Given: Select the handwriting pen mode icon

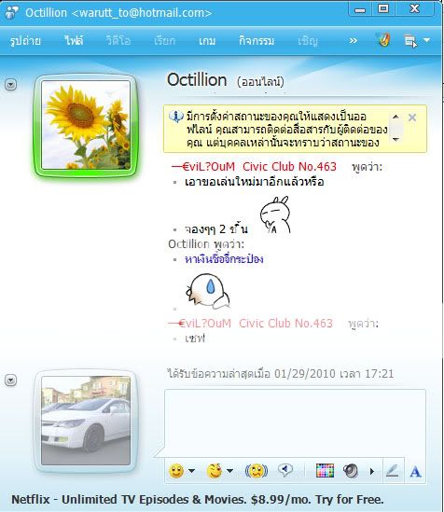Looking at the screenshot, I should tap(393, 471).
